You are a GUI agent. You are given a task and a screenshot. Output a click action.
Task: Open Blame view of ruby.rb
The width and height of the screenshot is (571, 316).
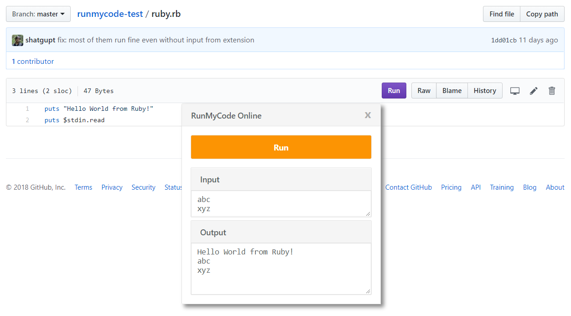tap(452, 91)
